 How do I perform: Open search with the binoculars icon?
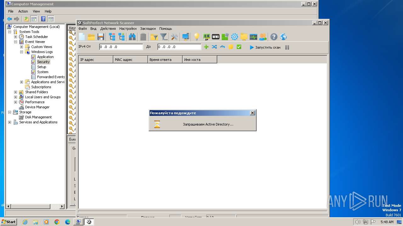(x=132, y=37)
